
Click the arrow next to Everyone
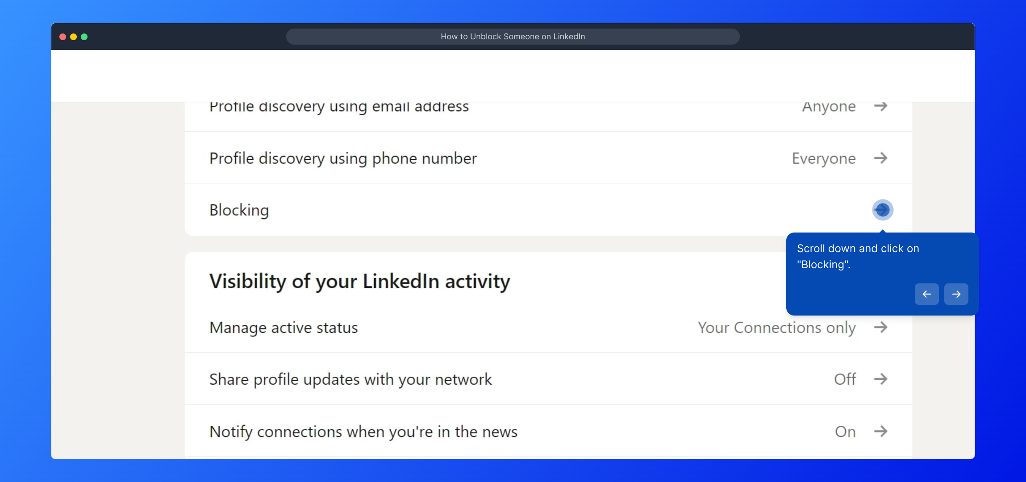[x=880, y=158]
